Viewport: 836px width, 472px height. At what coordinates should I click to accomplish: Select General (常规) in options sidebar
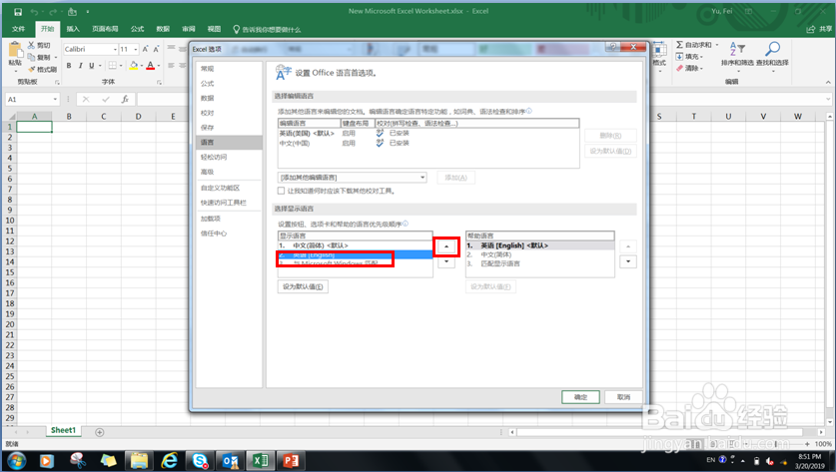tap(228, 69)
